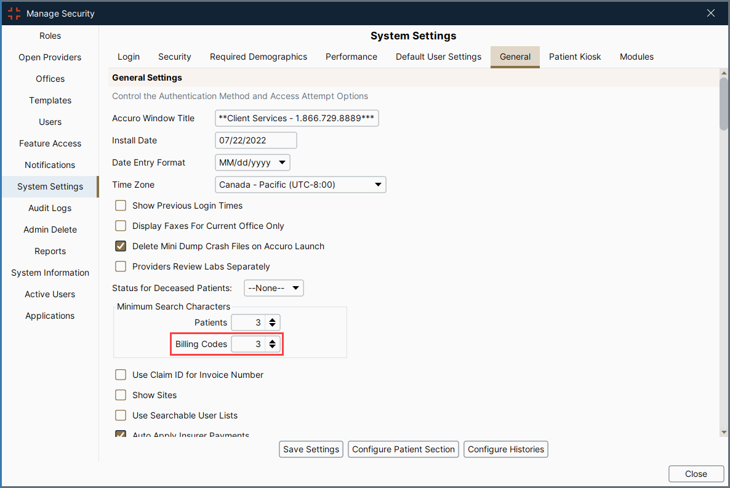
Task: Open the Date Entry Format dropdown
Action: [x=282, y=162]
